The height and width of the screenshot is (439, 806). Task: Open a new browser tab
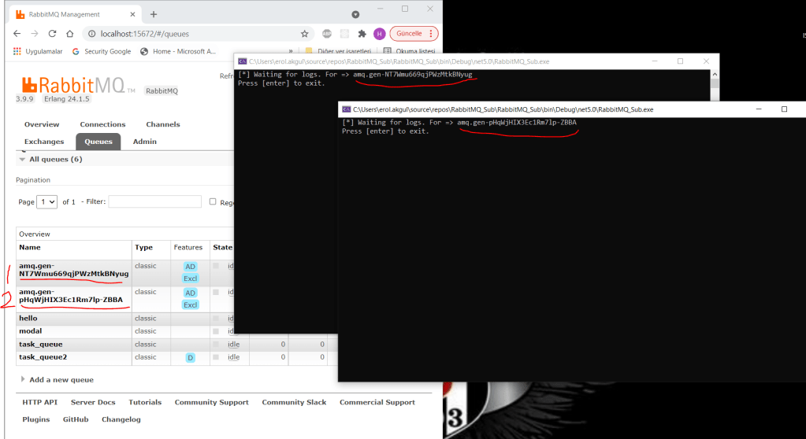click(x=154, y=14)
